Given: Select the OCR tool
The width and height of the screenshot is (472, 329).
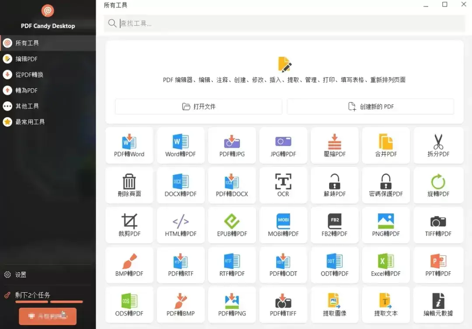Looking at the screenshot, I should [x=283, y=185].
